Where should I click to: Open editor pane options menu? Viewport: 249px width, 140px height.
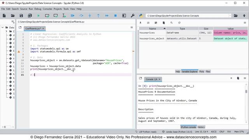click(132, 28)
